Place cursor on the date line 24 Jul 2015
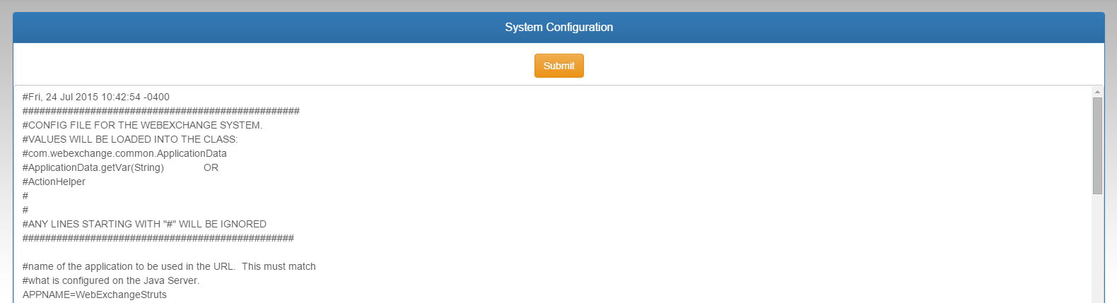 point(96,97)
